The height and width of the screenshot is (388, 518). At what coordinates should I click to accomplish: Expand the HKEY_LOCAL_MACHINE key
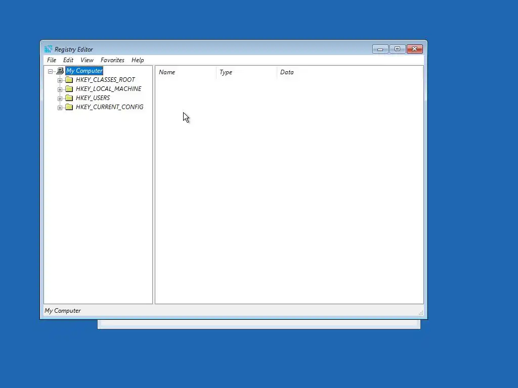[60, 89]
